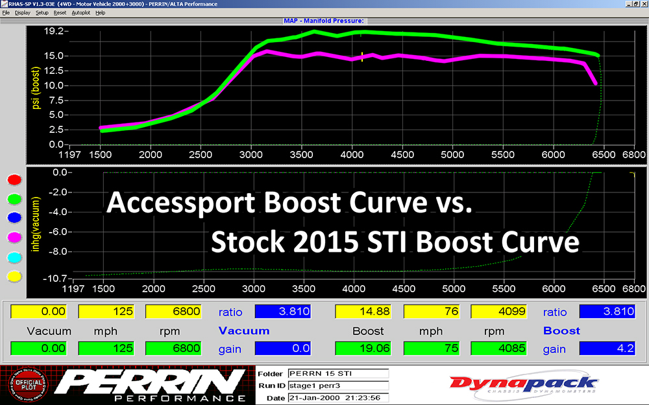Click the Boost gain field 4.2

pos(607,348)
